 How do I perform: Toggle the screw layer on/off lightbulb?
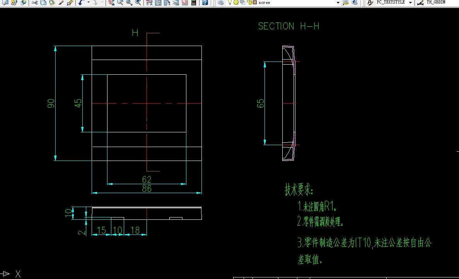[x=230, y=2]
